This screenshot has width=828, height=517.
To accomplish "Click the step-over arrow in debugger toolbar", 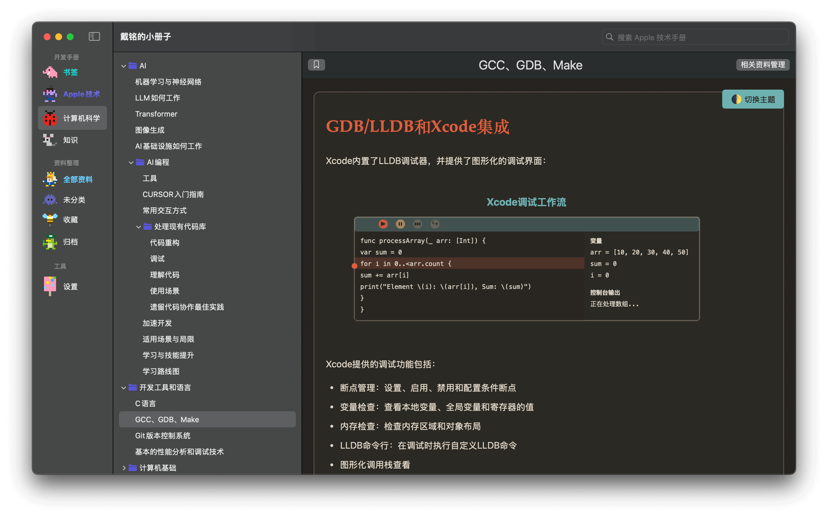I will click(435, 224).
